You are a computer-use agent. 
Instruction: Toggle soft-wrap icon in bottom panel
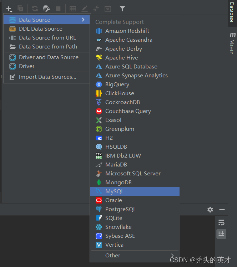pyautogui.click(x=221, y=222)
